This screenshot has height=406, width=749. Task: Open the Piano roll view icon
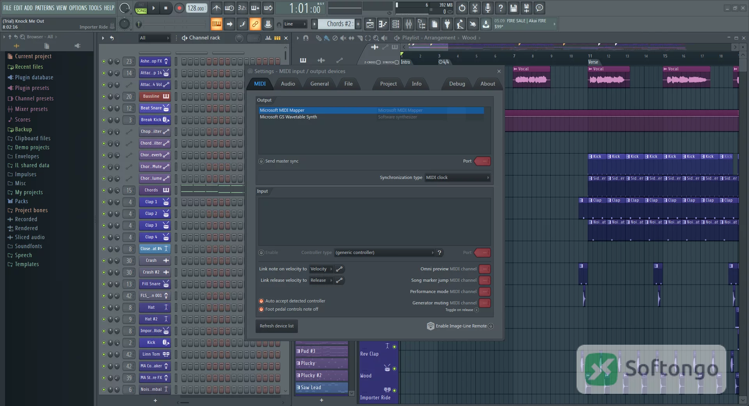383,24
